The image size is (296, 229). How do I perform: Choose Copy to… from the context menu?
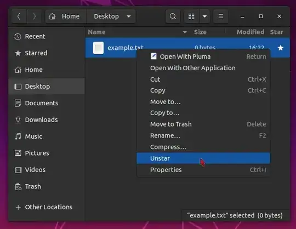click(203, 113)
